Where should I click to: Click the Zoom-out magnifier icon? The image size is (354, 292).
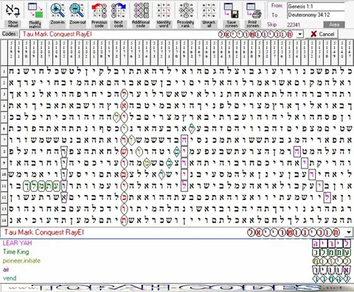point(77,10)
